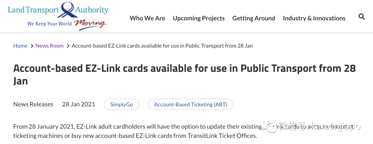Expand the Getting Around menu
373x144 pixels.
(254, 18)
